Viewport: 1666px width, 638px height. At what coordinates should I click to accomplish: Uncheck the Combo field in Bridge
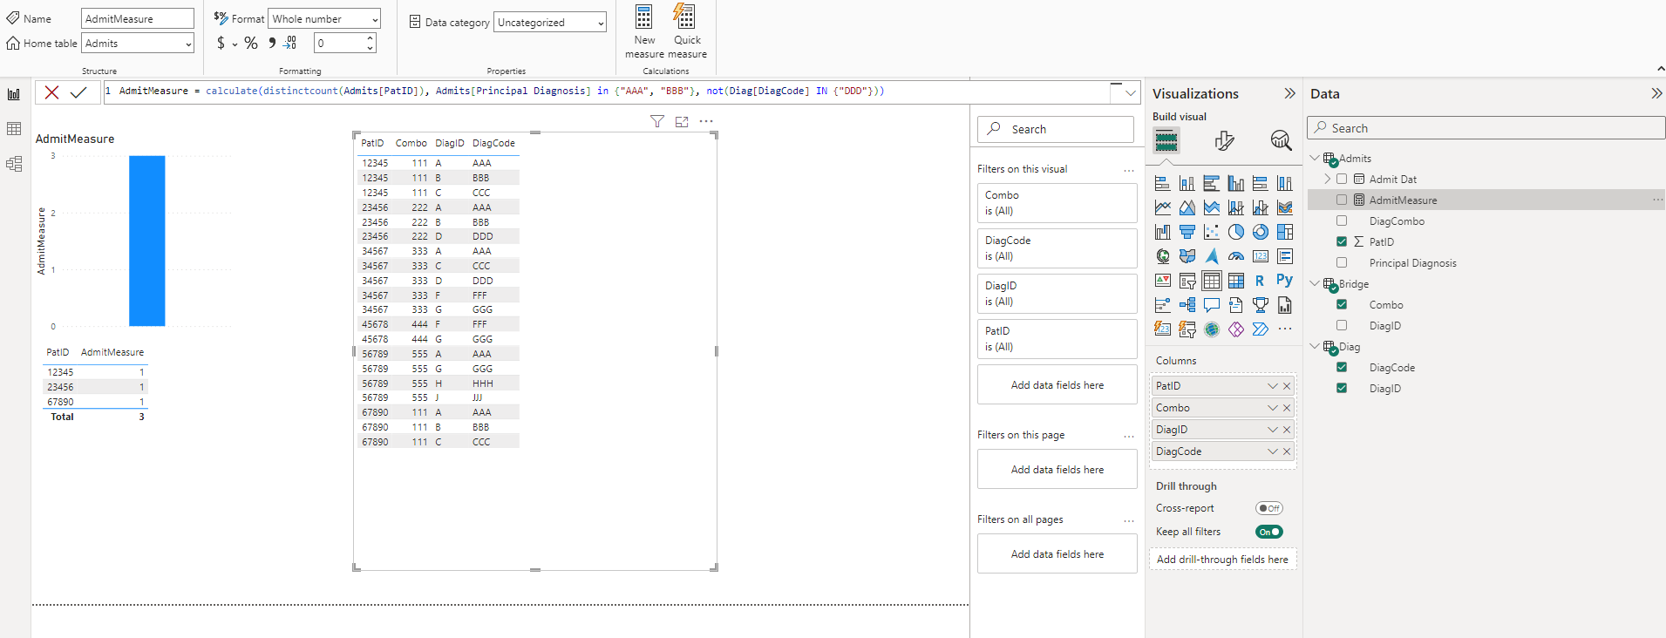click(x=1342, y=304)
